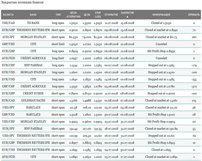Click MORGAN STANLEY in the AUD/JPY row
The height and width of the screenshot is (161, 202).
point(33,37)
